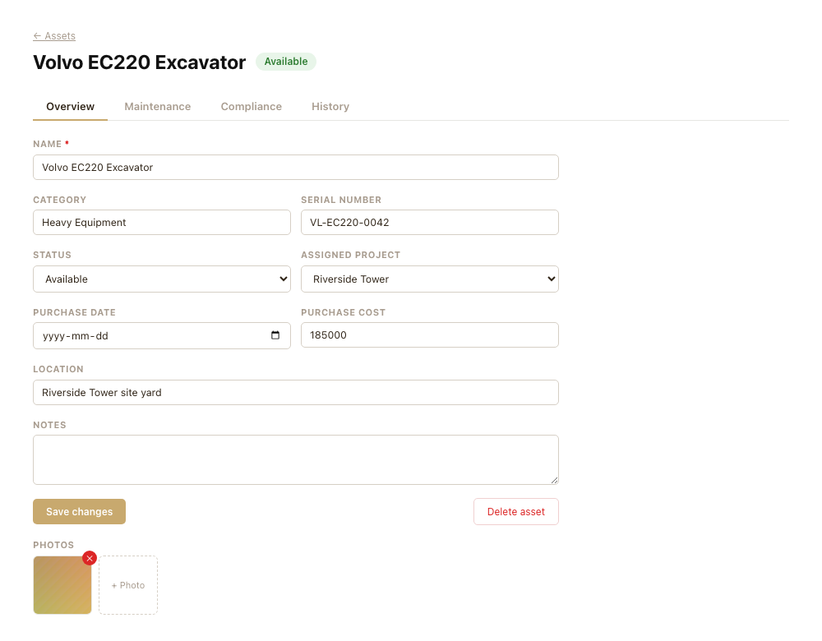Add a new photo tile

click(x=128, y=585)
